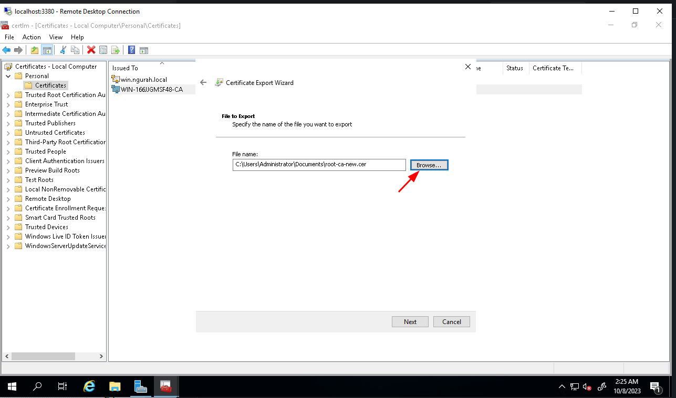This screenshot has width=676, height=398.
Task: Click into the File name text field
Action: coord(319,165)
